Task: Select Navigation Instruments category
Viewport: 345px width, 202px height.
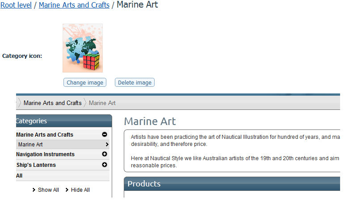Action: tap(45, 154)
